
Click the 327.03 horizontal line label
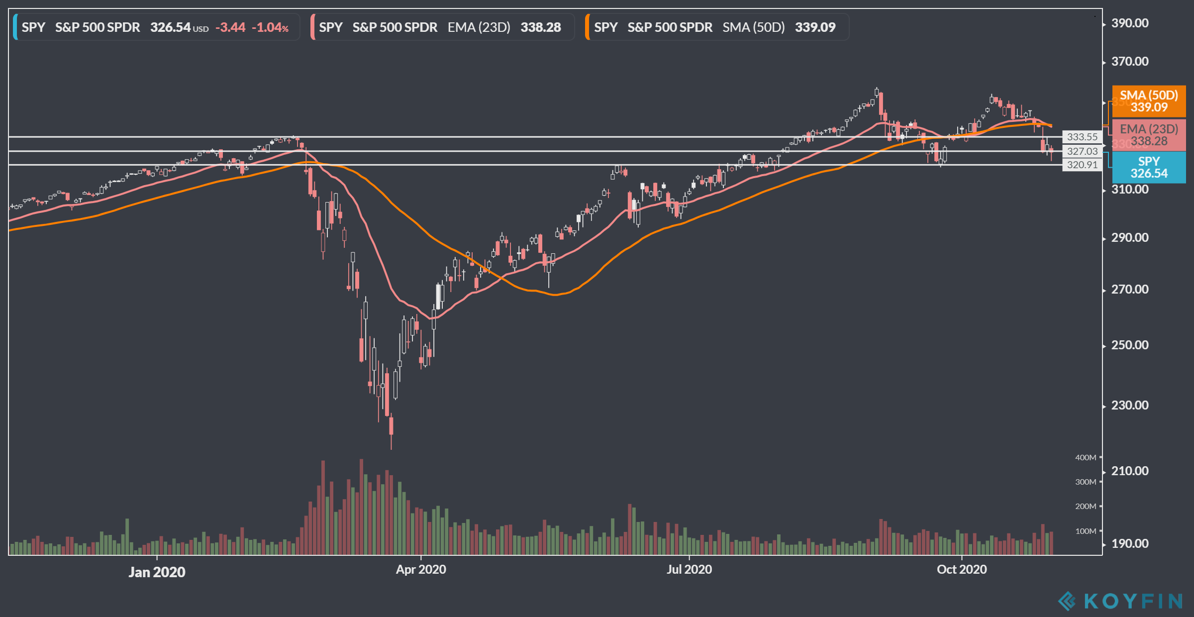pyautogui.click(x=1082, y=151)
